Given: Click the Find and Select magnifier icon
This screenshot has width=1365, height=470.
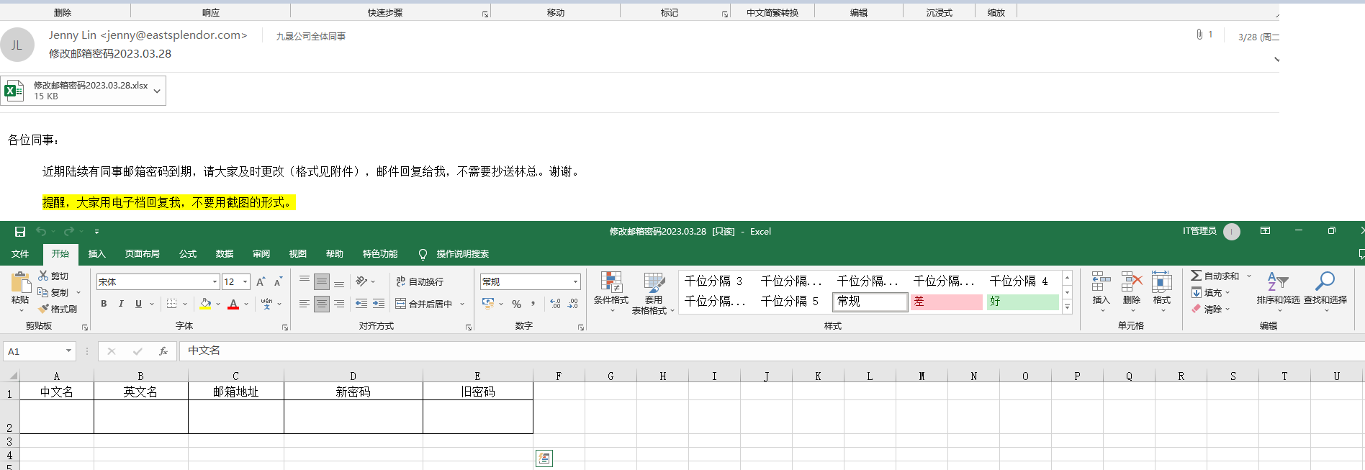Looking at the screenshot, I should click(1325, 281).
